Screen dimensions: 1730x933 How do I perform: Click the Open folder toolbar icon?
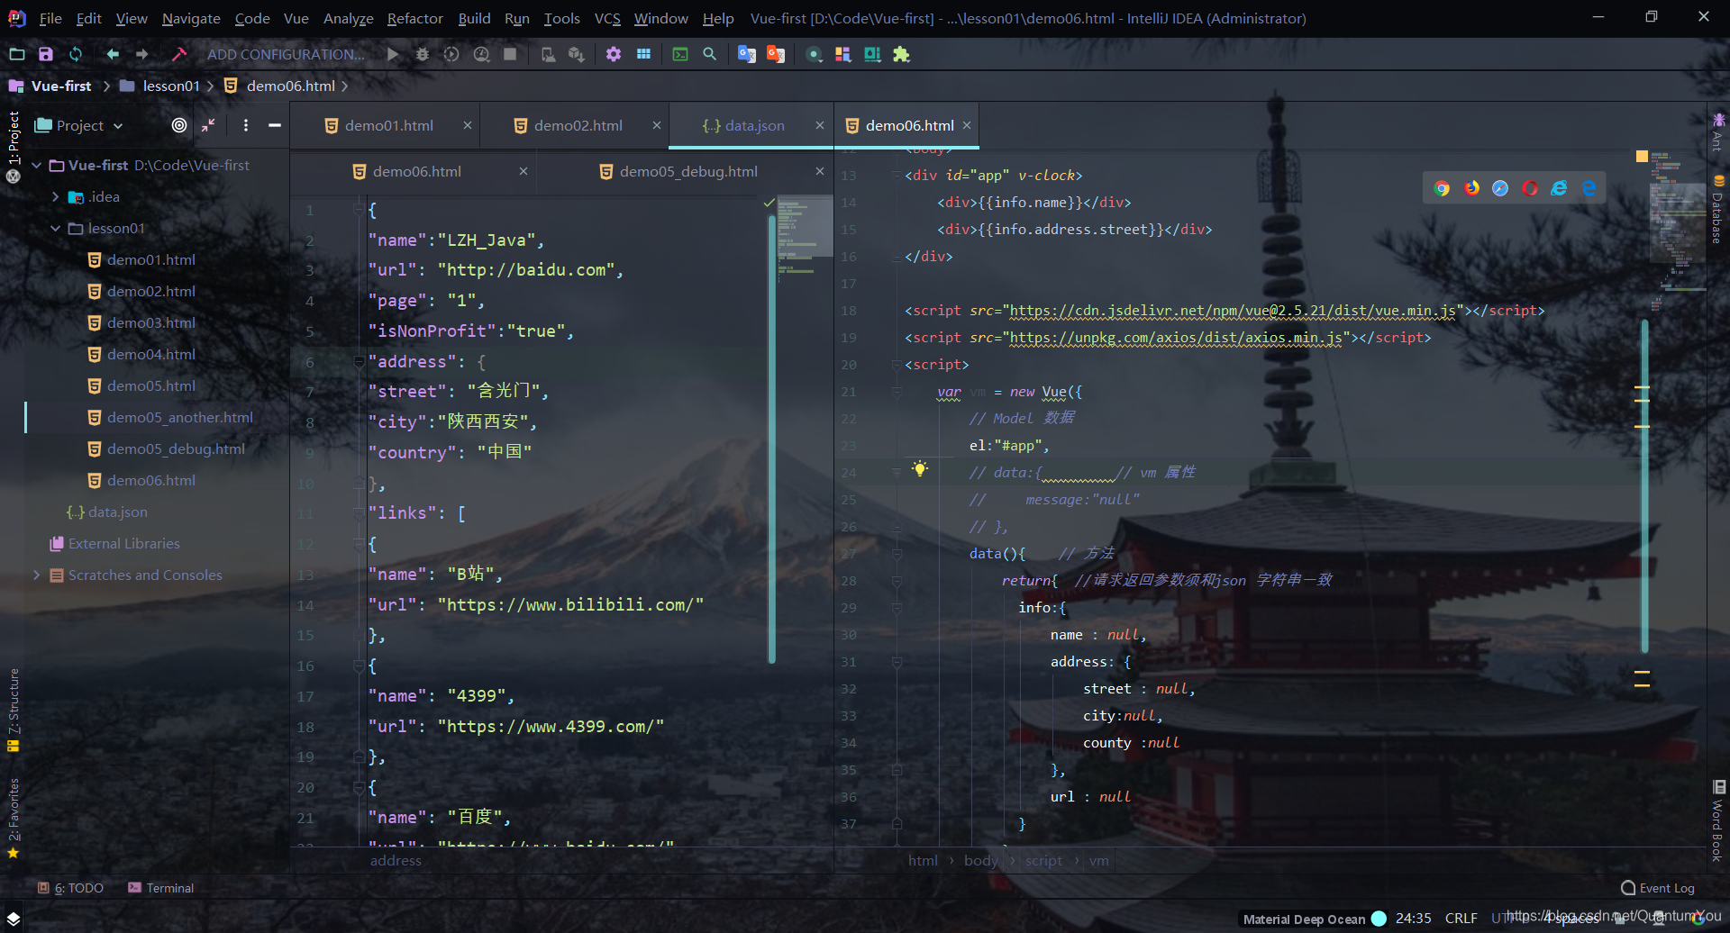pyautogui.click(x=17, y=54)
